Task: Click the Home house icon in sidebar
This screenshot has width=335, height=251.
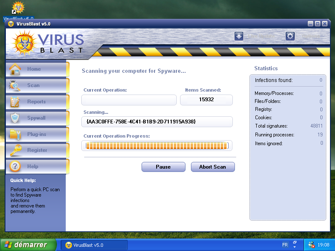Action: [15, 69]
